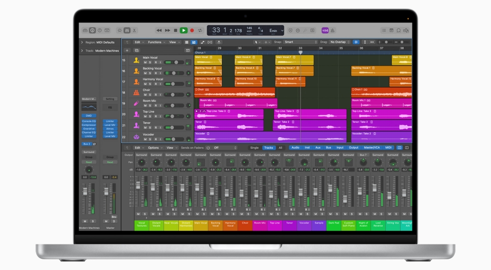491x270 pixels.
Task: Toggle the Mixer button in control bar
Action: (127, 30)
